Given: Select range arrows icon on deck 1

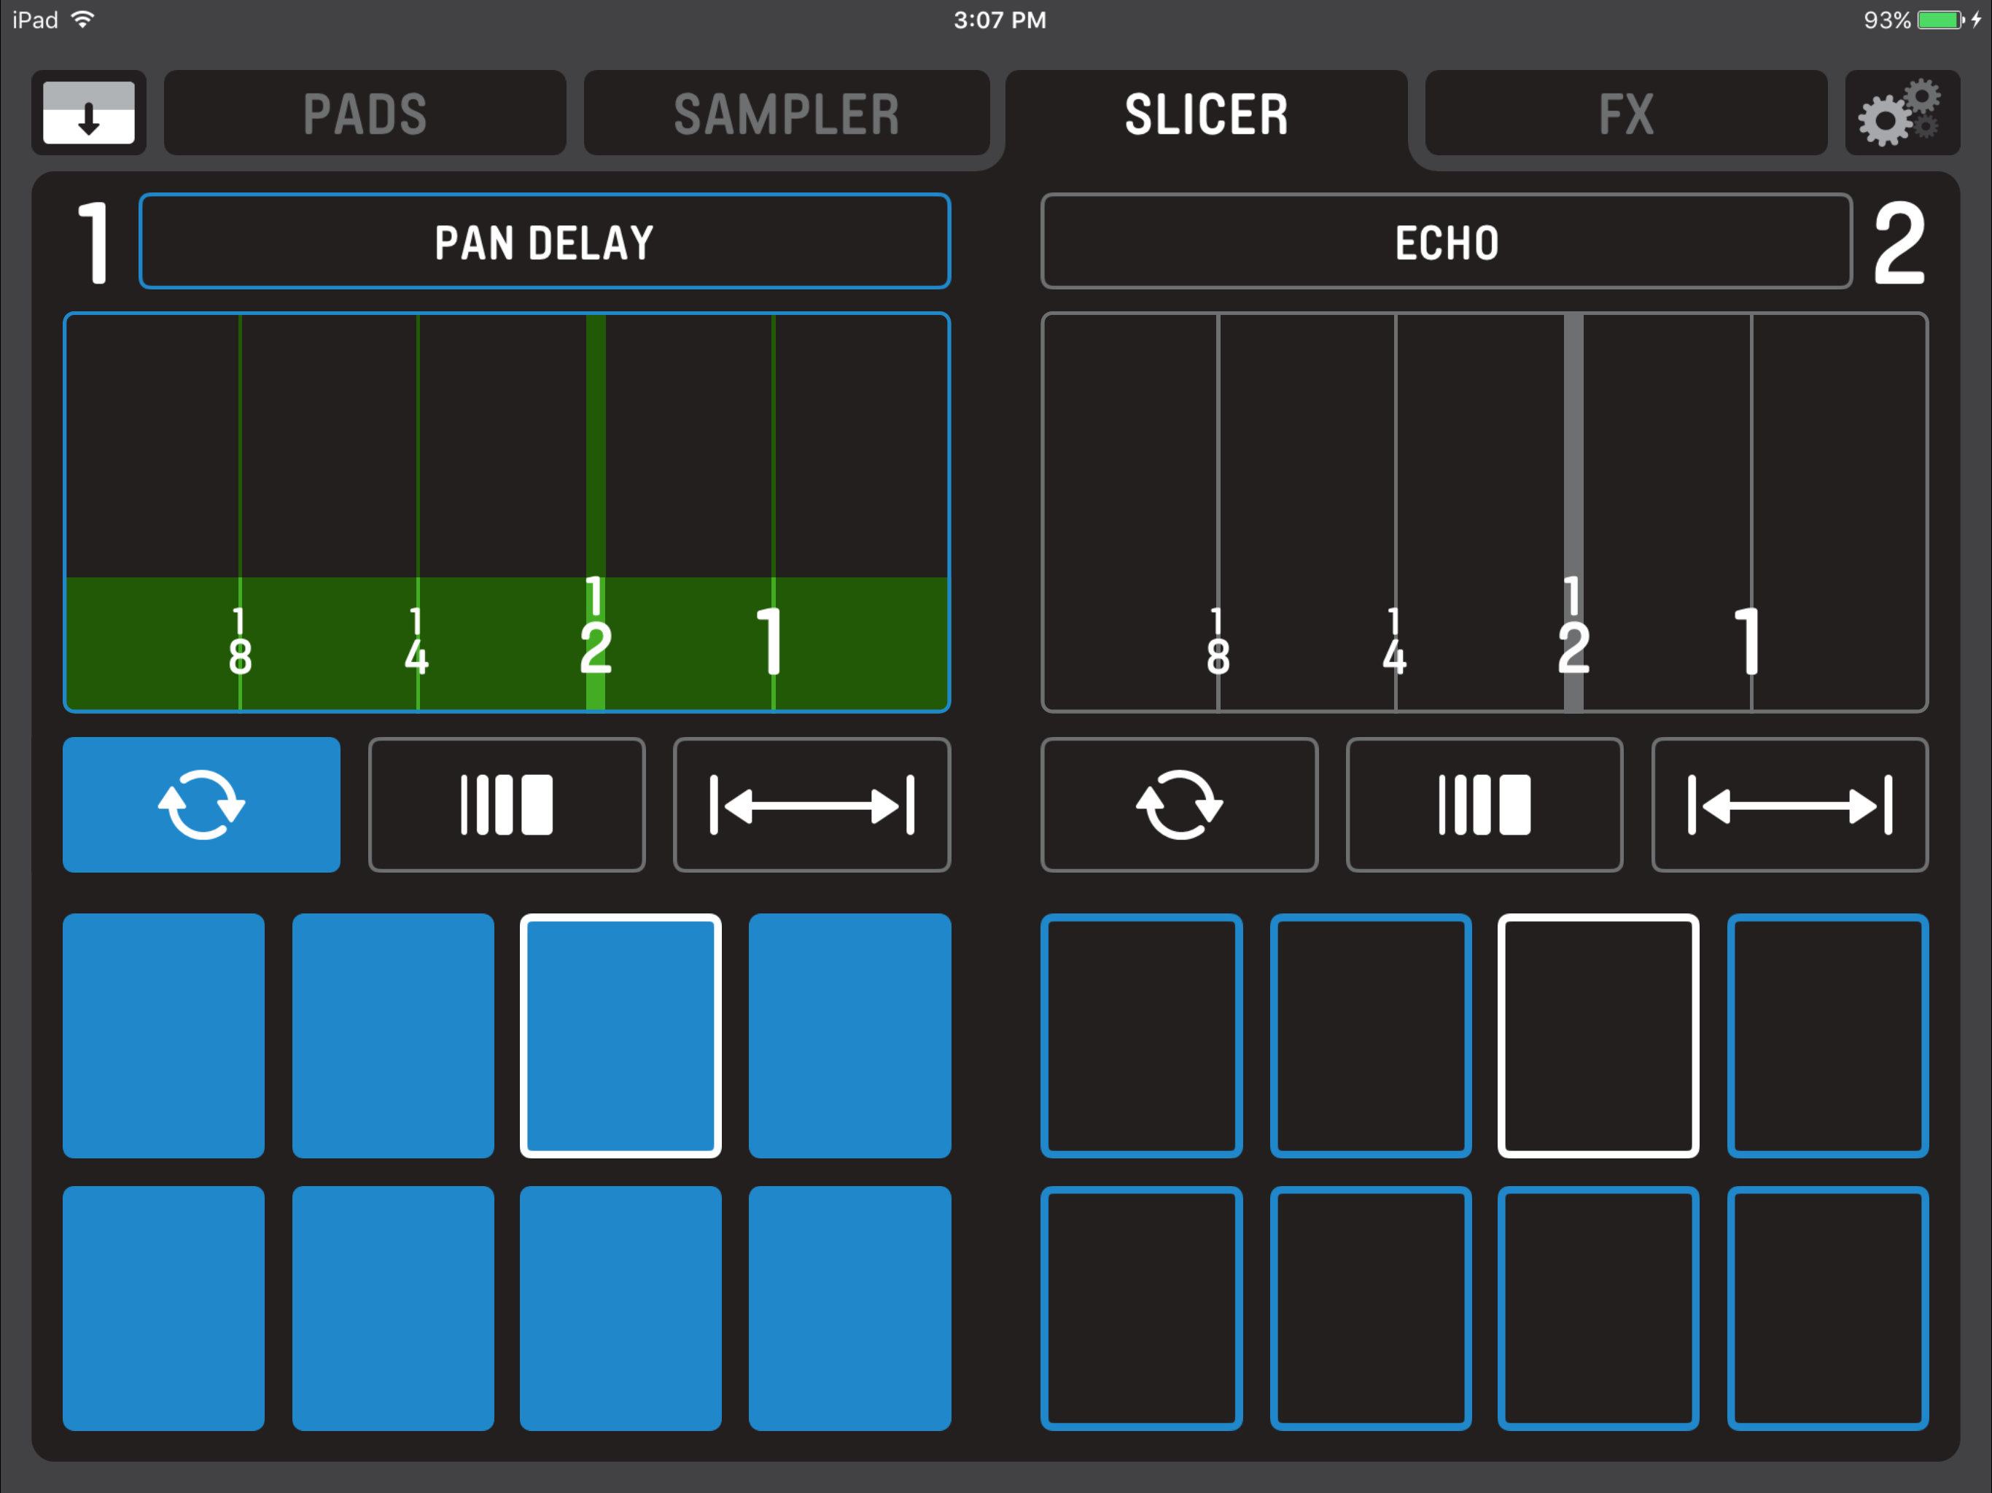Looking at the screenshot, I should tap(812, 804).
